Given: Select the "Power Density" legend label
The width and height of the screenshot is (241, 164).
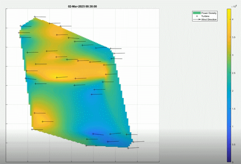Looking at the screenshot, I should click(x=209, y=13).
